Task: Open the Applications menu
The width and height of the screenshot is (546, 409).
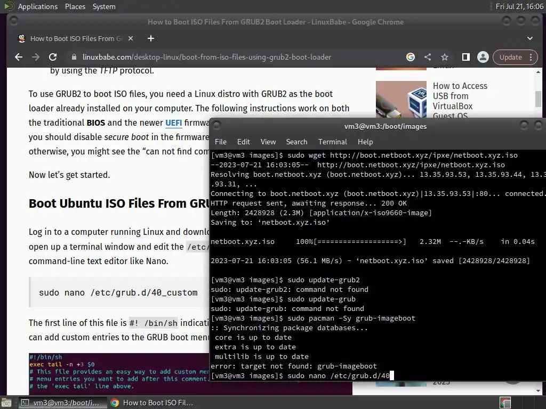Action: pyautogui.click(x=38, y=6)
